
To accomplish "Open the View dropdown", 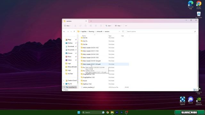I will click(x=118, y=26).
